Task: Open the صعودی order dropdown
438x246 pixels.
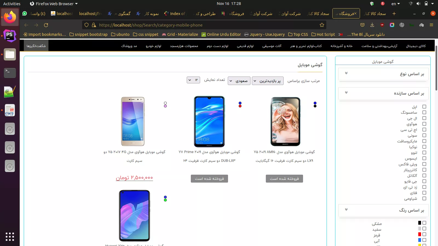Action: pos(239,81)
